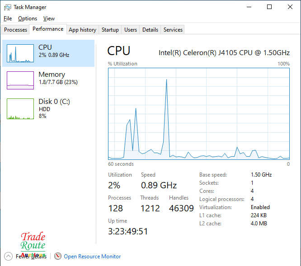
Task: Click the Resource Monitor gauge icon
Action: 58,256
